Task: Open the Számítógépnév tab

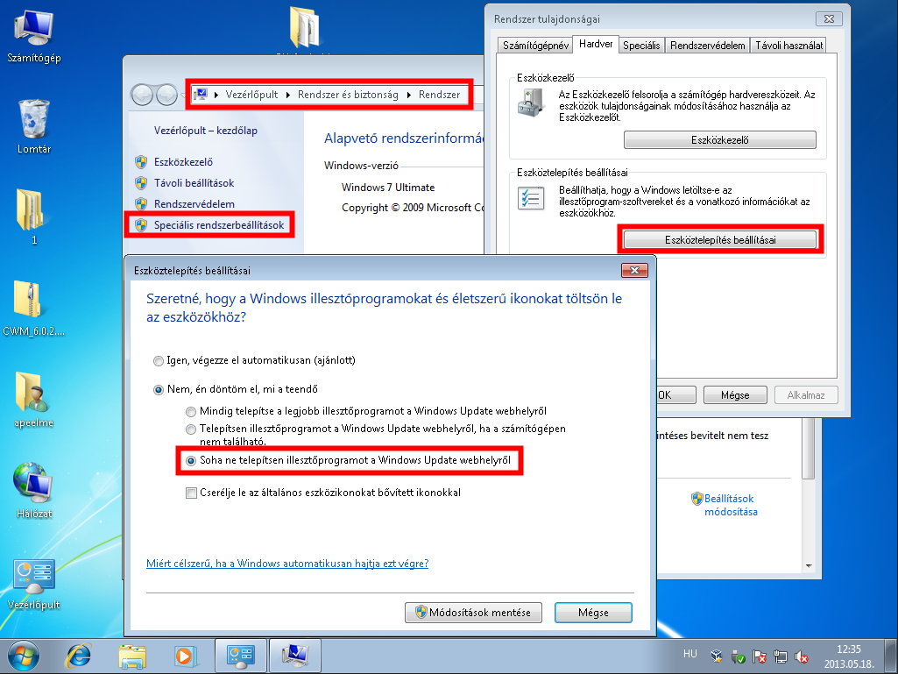Action: click(535, 46)
